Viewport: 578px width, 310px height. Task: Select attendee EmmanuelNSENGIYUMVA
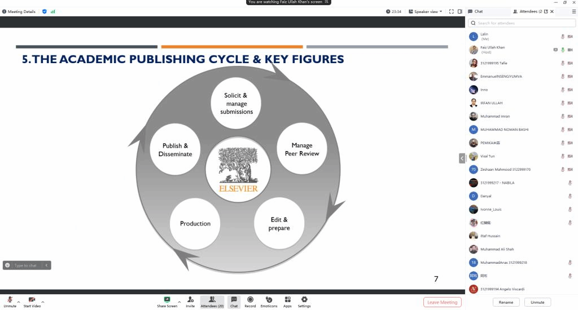pos(521,76)
